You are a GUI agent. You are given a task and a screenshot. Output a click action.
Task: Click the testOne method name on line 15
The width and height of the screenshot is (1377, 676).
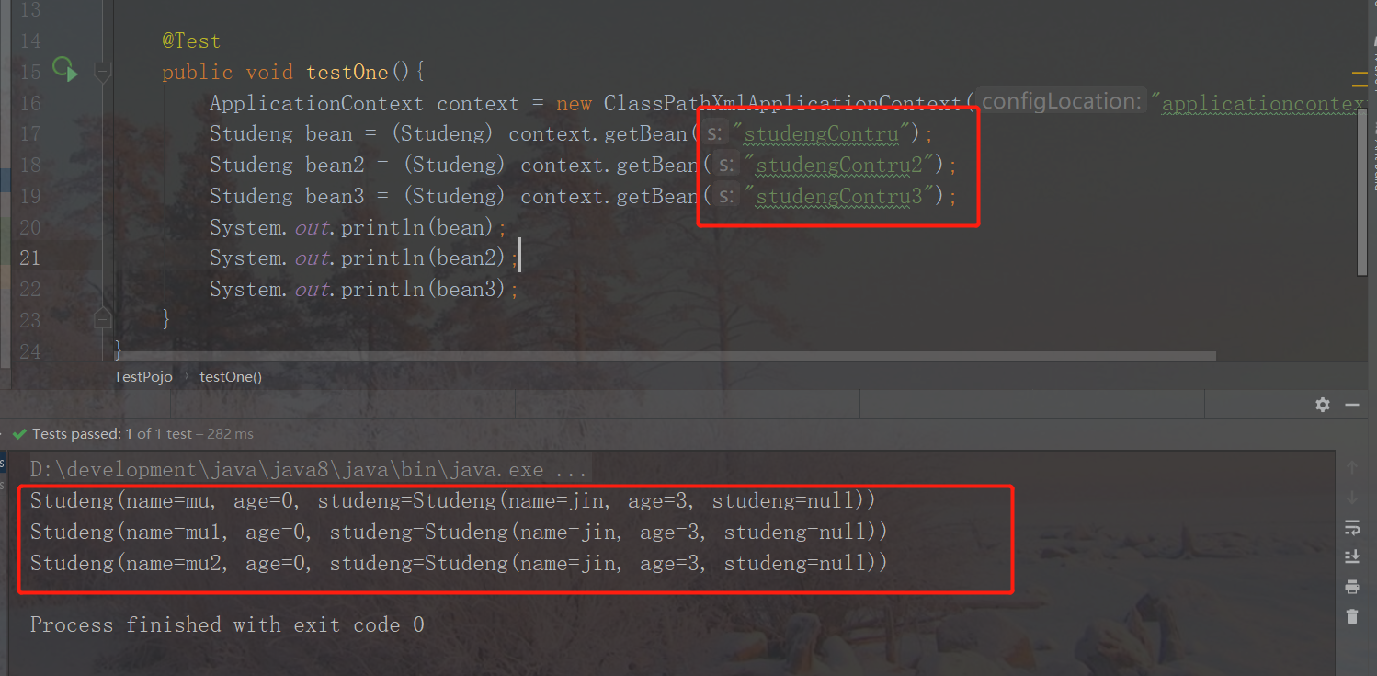pos(347,72)
